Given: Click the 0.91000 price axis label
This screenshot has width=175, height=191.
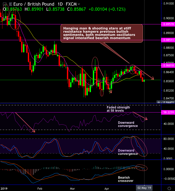Looking at the screenshot, I should pos(169,3).
